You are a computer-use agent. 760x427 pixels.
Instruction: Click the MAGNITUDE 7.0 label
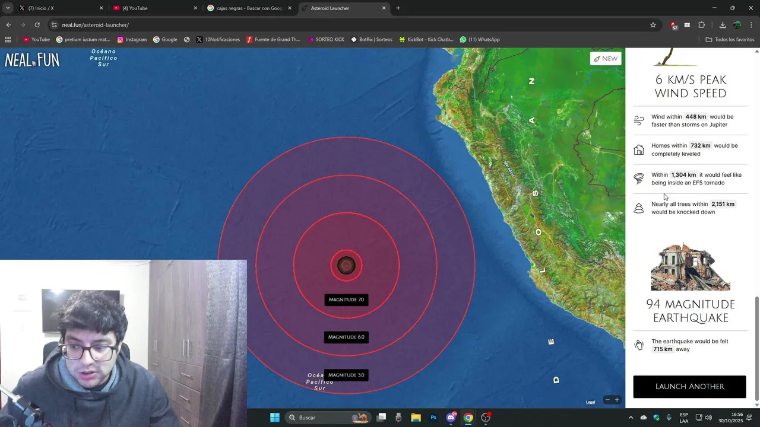(346, 300)
